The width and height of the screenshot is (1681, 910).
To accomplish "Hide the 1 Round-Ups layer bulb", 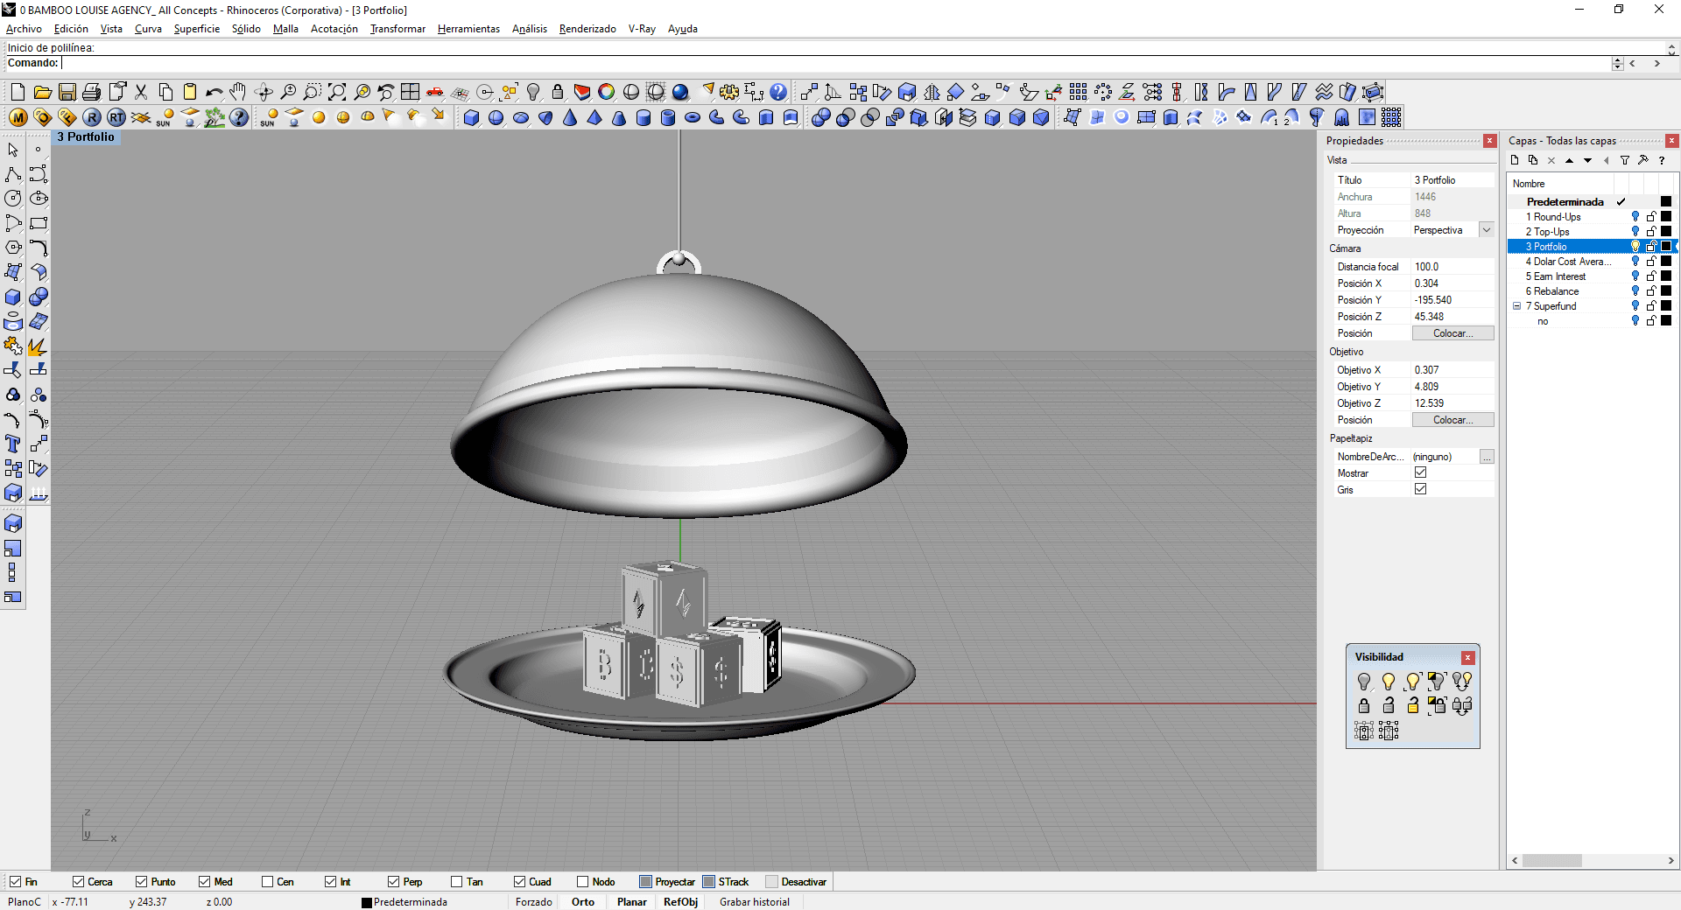I will pyautogui.click(x=1635, y=217).
